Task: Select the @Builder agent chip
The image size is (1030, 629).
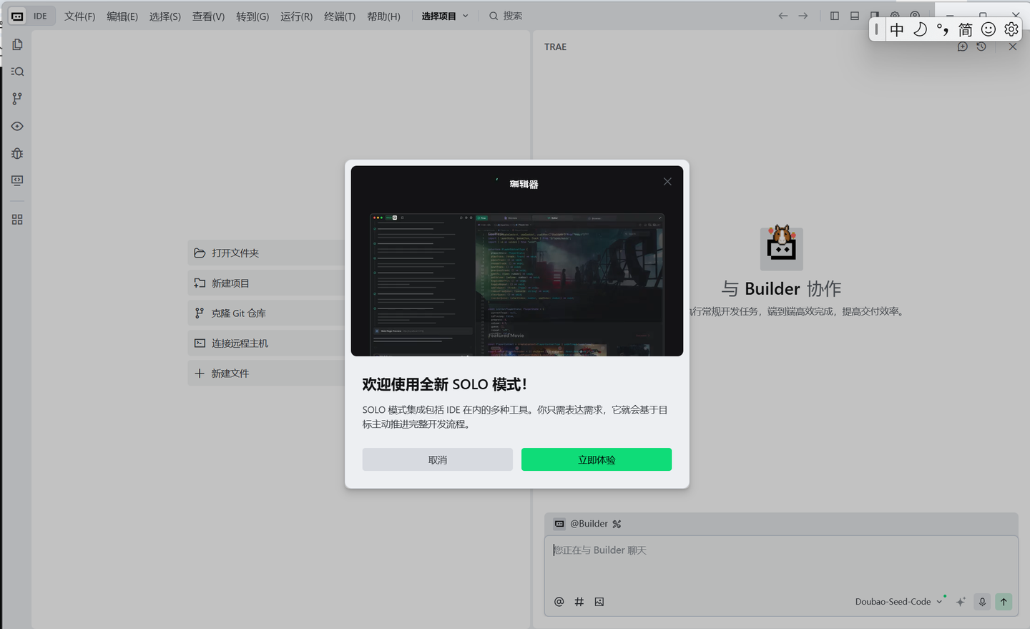Action: (x=581, y=524)
